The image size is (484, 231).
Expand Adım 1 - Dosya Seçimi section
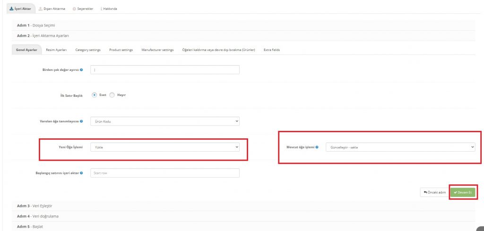click(x=243, y=26)
